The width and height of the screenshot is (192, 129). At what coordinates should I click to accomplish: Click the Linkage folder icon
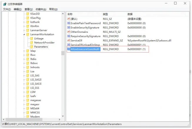coord(31,38)
